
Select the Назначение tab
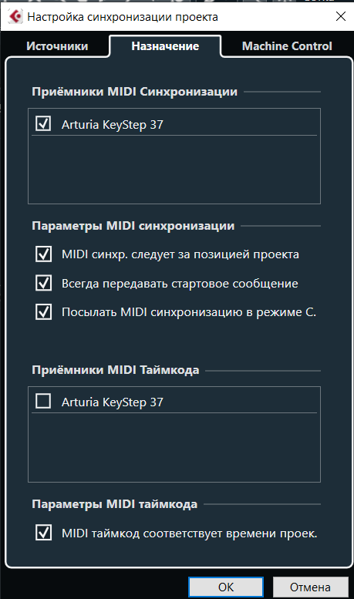tap(165, 46)
